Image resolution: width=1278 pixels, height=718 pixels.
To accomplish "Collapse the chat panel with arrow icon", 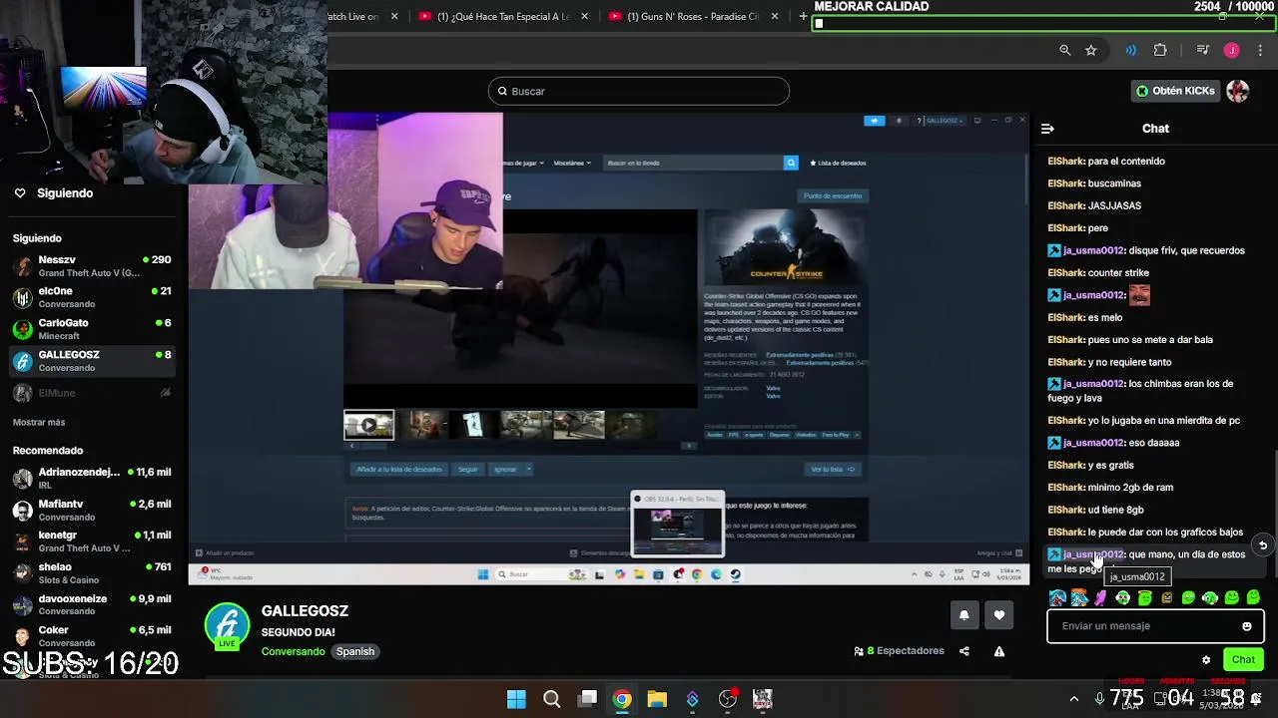I will [x=1047, y=129].
